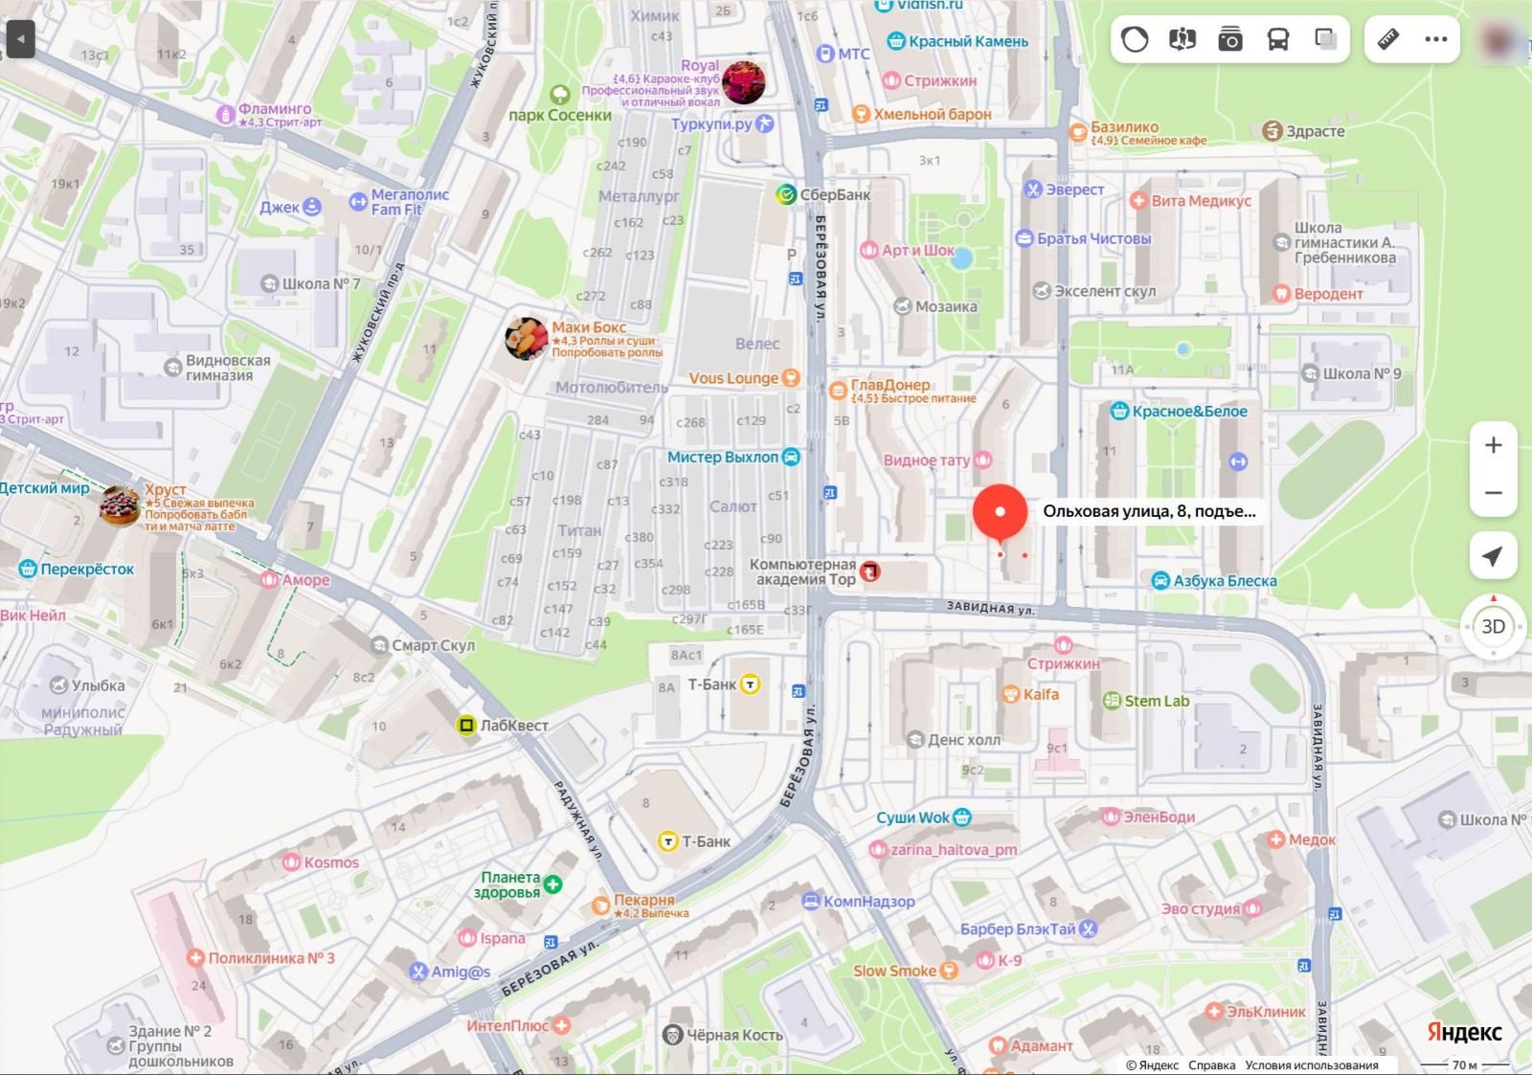Screen dimensions: 1532x1075
Task: Click Т-Банк marker near 8А
Action: click(751, 684)
